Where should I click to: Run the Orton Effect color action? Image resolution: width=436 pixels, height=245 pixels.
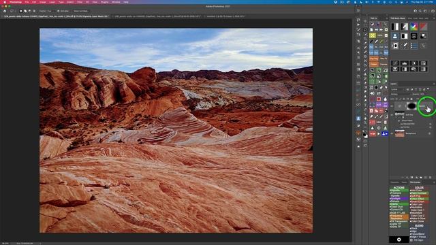(x=419, y=199)
